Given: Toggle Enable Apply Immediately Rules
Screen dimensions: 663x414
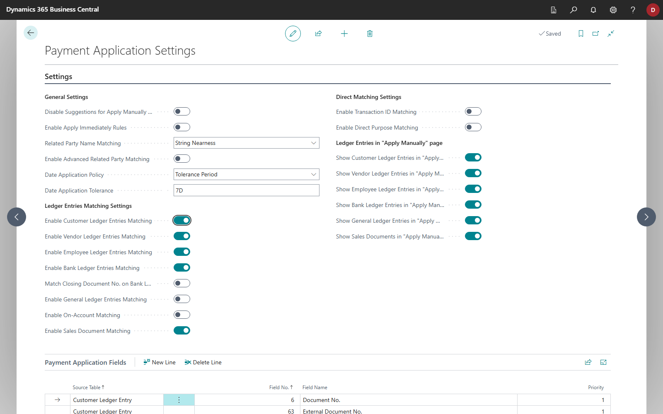Looking at the screenshot, I should [x=182, y=127].
